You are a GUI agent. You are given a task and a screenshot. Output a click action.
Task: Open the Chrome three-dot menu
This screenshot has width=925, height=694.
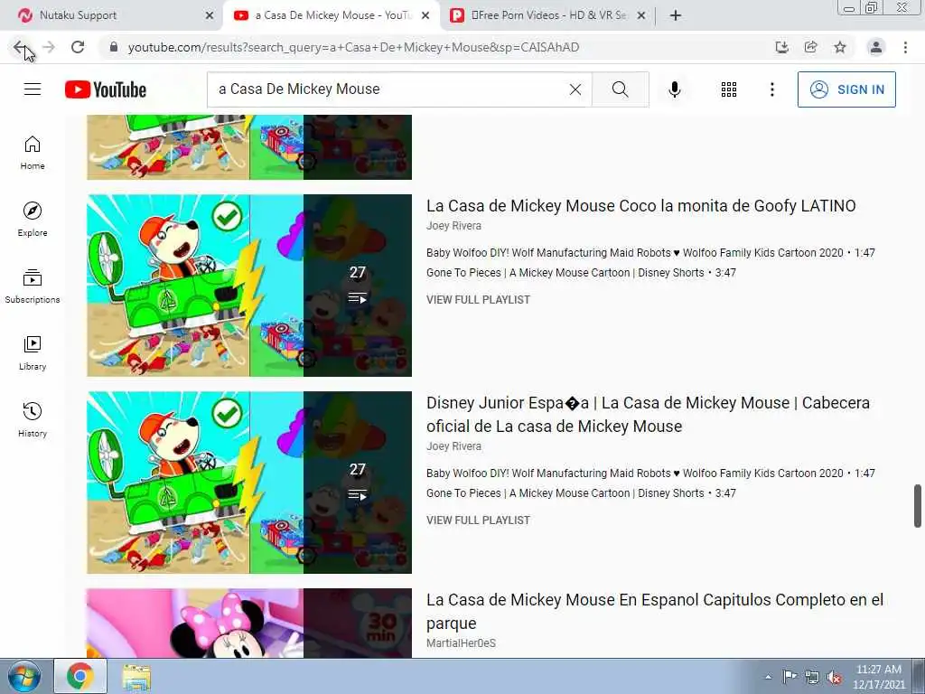tap(905, 47)
